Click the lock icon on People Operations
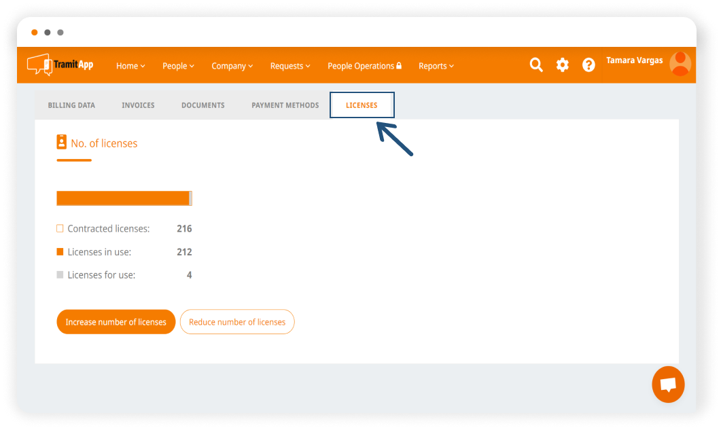Viewport: 721px width, 430px height. coord(399,66)
